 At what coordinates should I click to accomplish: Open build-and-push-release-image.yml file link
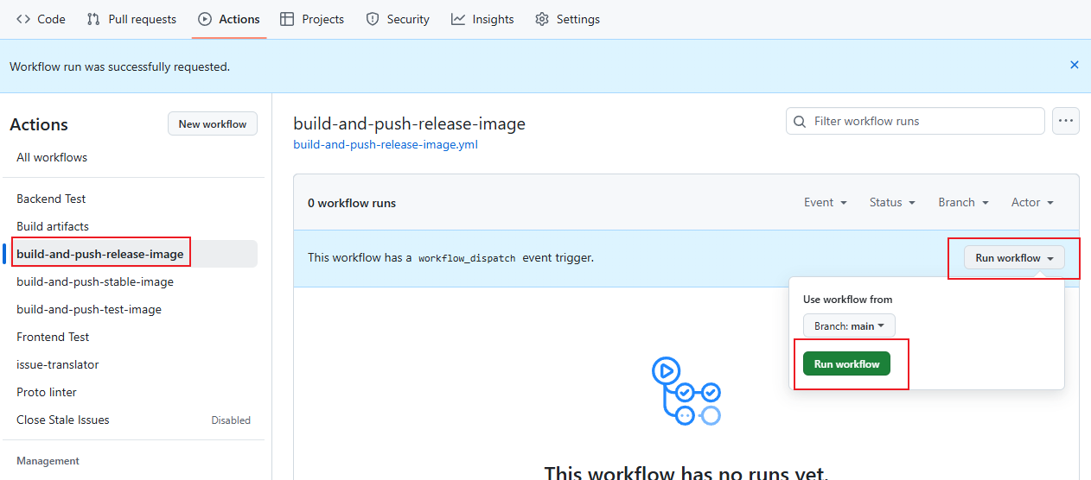[386, 145]
